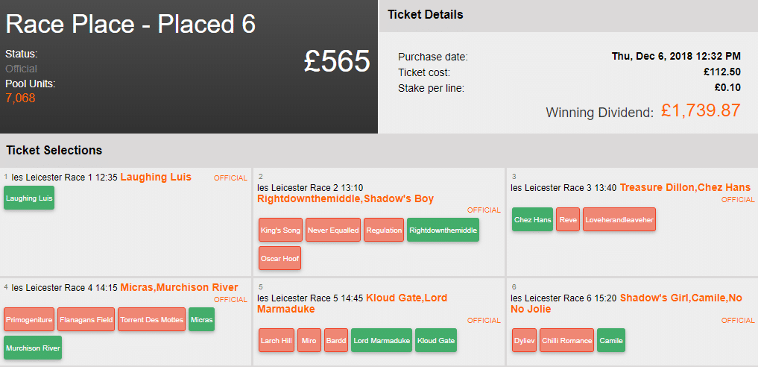Click the Lord Marmaduke chip
Image resolution: width=758 pixels, height=367 pixels.
381,341
